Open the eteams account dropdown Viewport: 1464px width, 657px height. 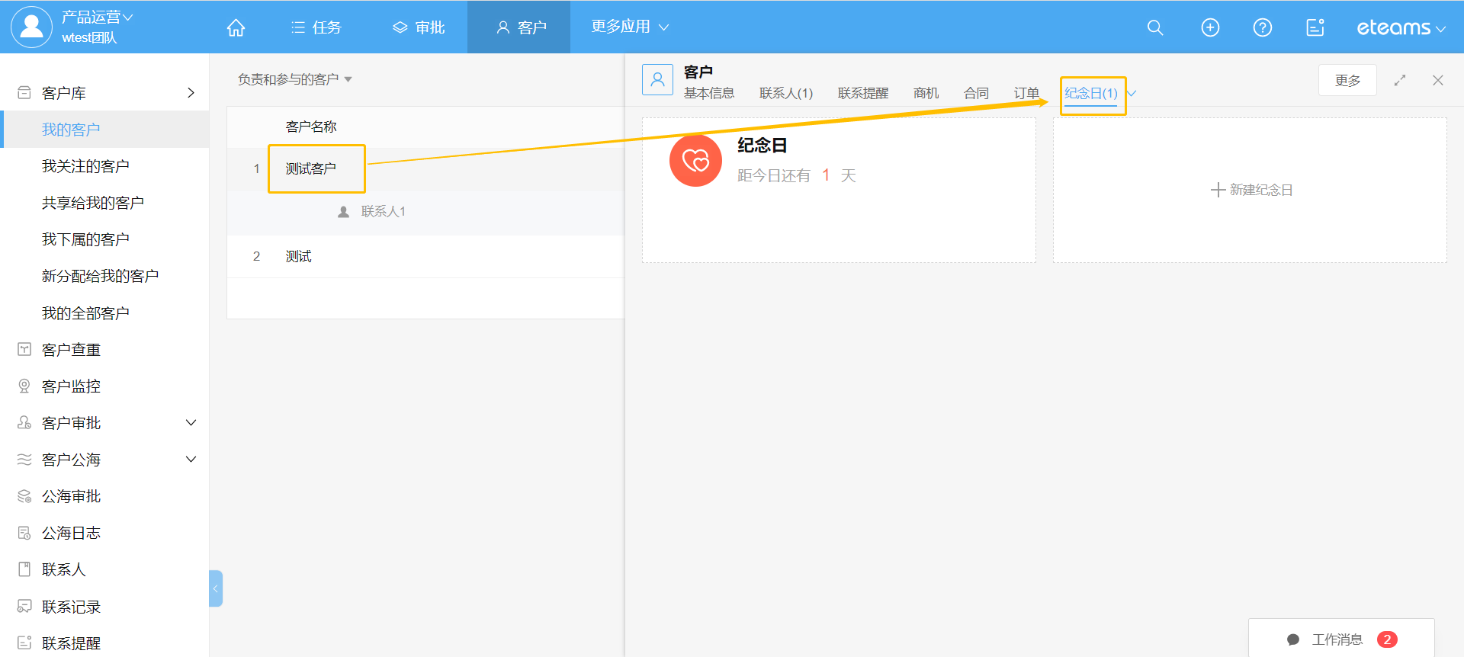pyautogui.click(x=1401, y=27)
